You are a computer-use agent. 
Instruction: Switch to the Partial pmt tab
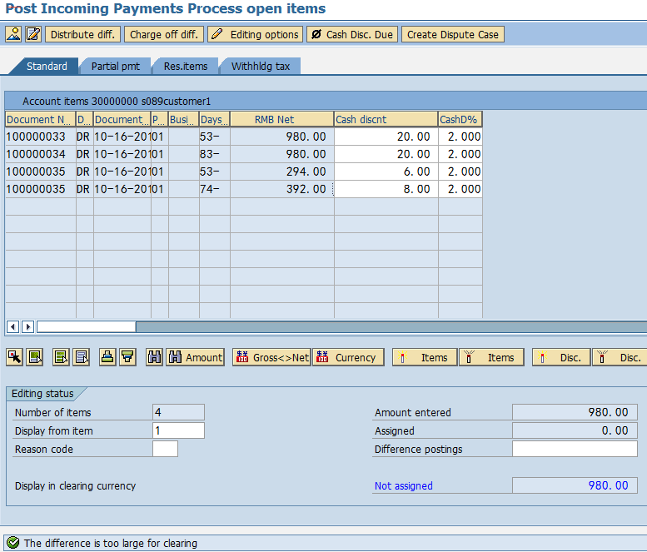(x=116, y=66)
